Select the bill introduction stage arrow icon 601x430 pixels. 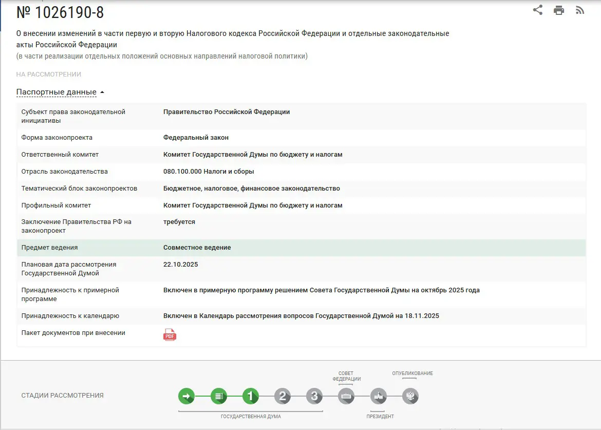click(186, 396)
